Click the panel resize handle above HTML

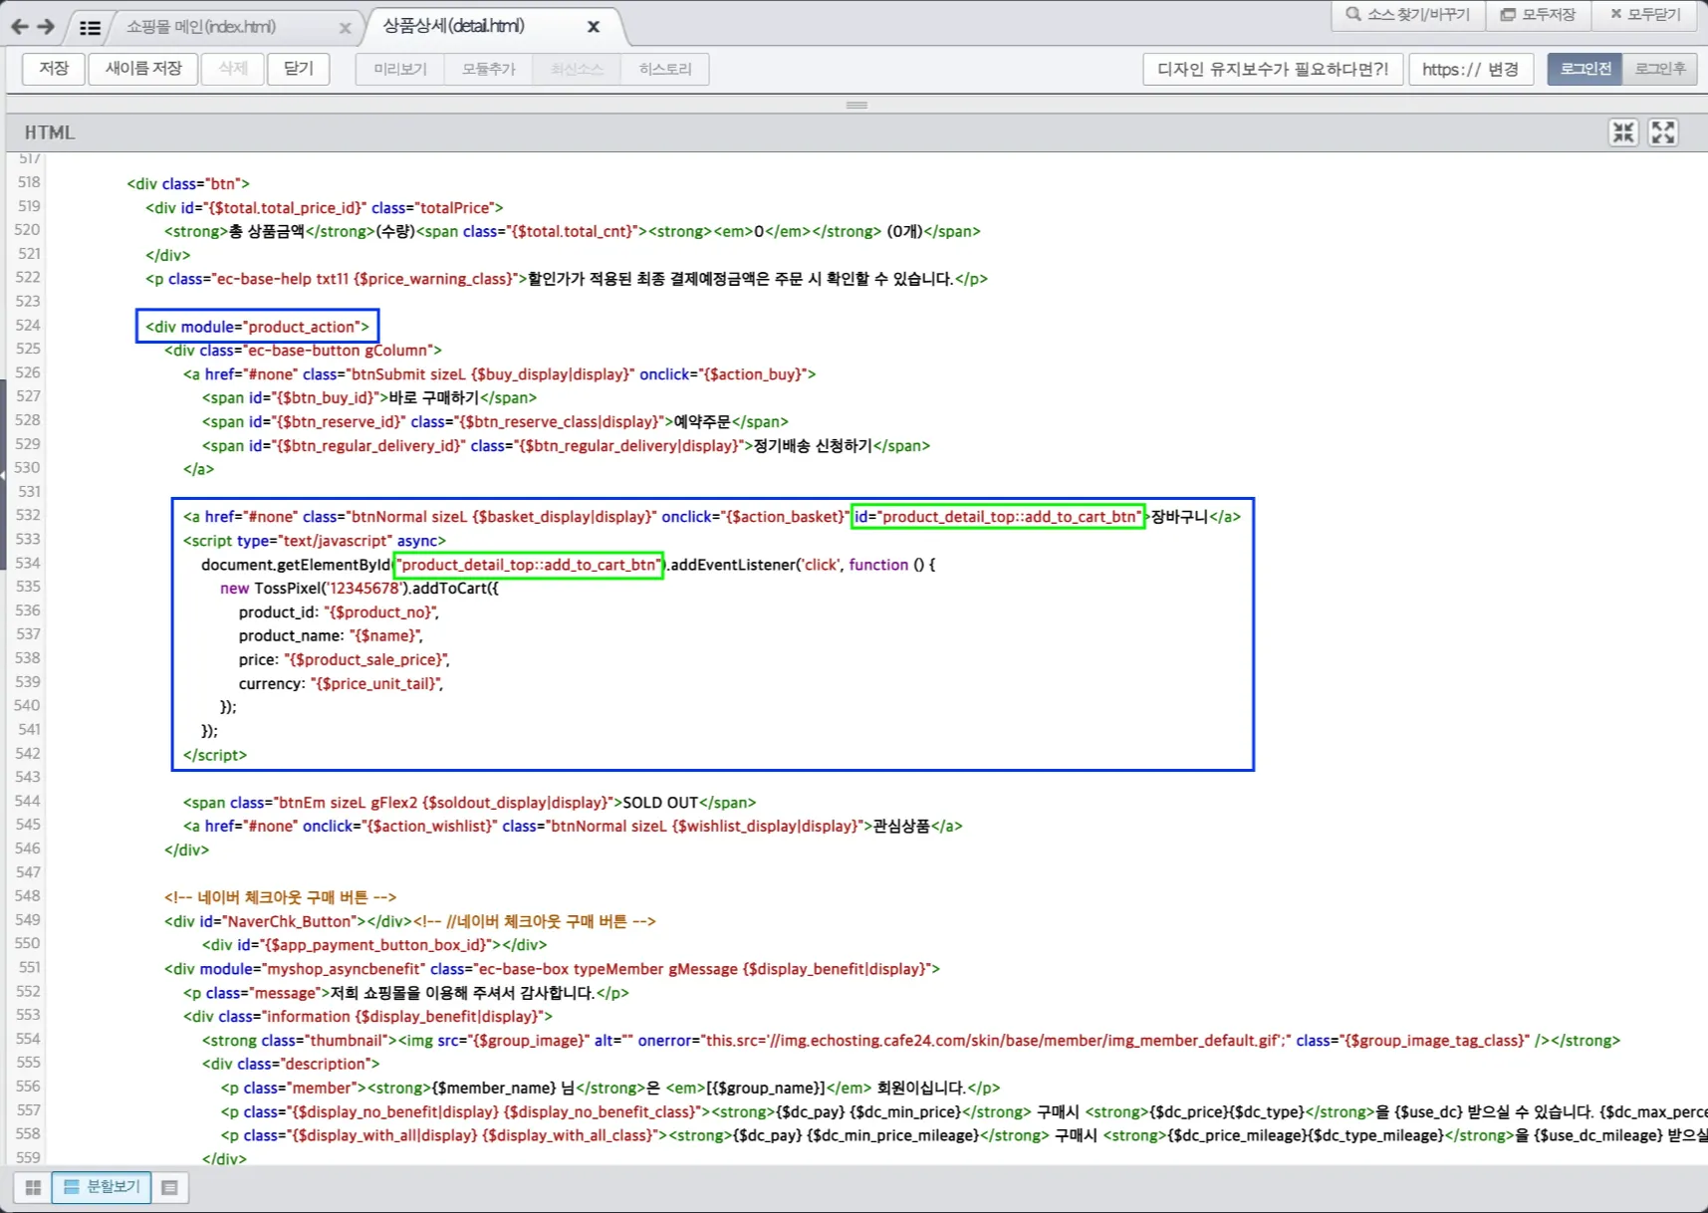(x=856, y=105)
